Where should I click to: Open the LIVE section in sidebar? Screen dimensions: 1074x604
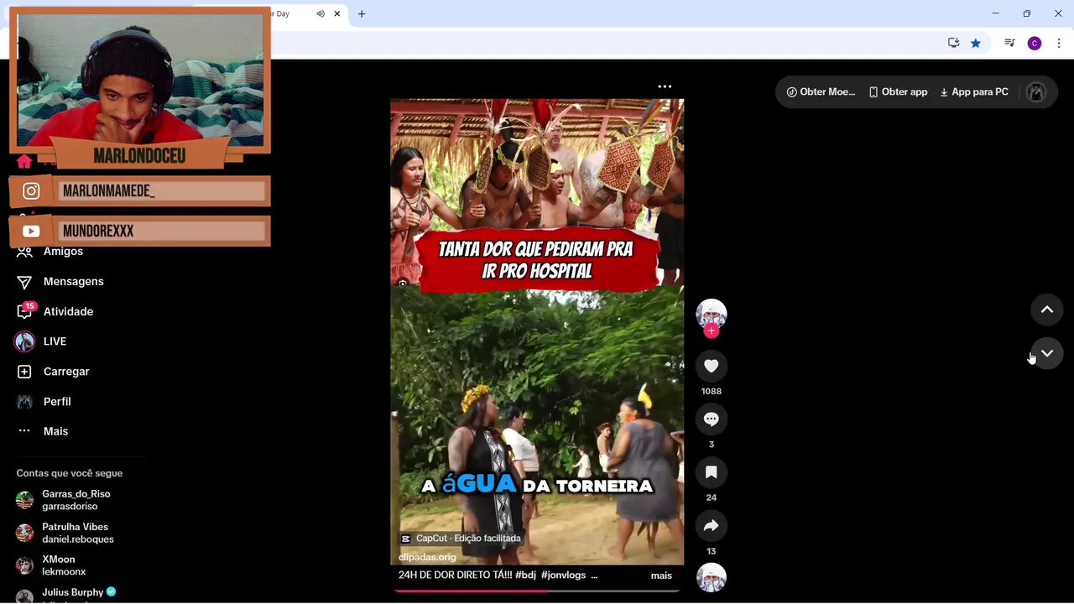pos(41,341)
